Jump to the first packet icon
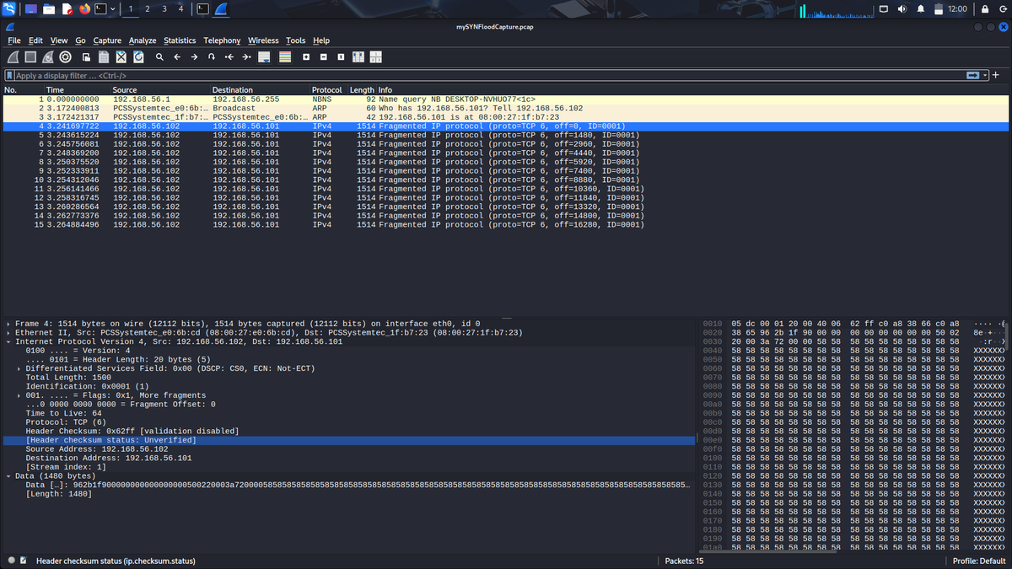The image size is (1012, 569). point(229,57)
